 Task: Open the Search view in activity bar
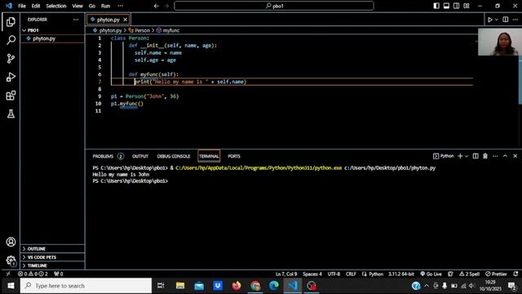click(11, 40)
